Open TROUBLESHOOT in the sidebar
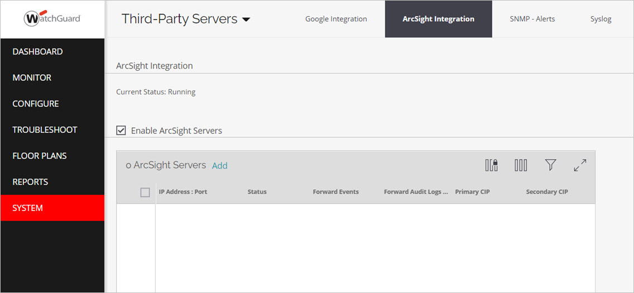Image resolution: width=634 pixels, height=293 pixels. pos(52,129)
